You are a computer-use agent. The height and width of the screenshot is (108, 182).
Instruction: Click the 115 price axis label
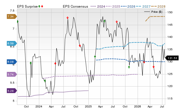coord(170,99)
